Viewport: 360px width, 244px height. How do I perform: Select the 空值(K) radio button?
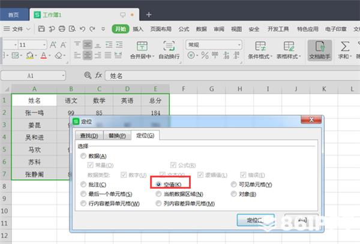[158, 185]
